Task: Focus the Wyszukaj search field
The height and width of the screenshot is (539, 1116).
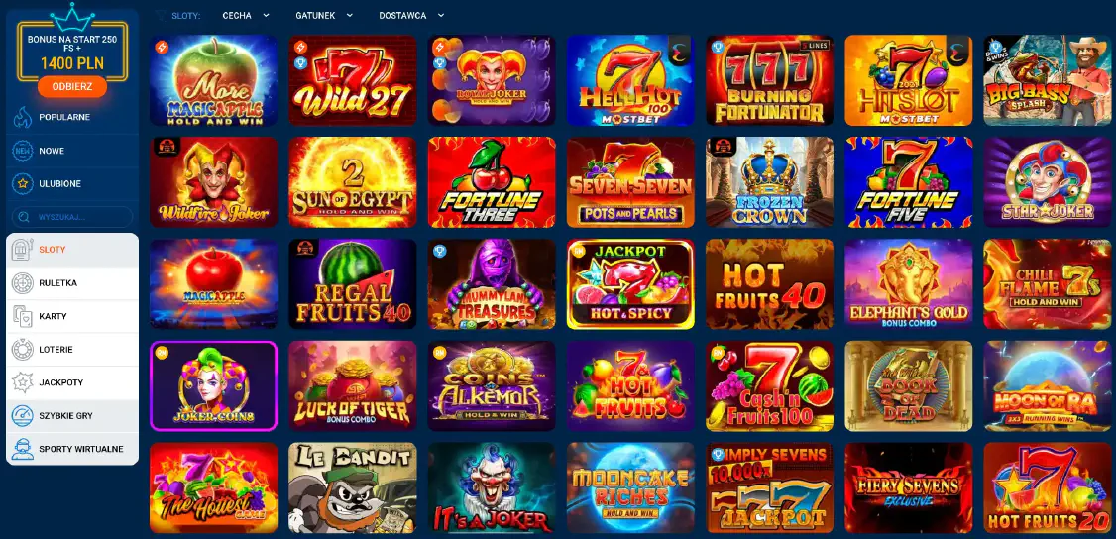Action: (72, 217)
